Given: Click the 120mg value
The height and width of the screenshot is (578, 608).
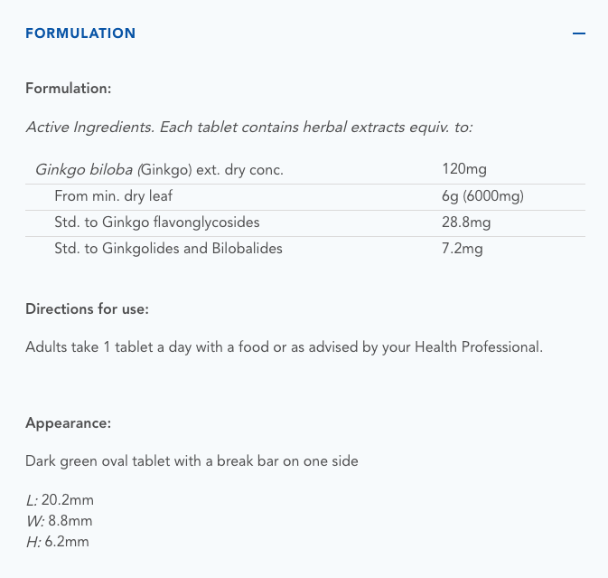Looking at the screenshot, I should [464, 169].
